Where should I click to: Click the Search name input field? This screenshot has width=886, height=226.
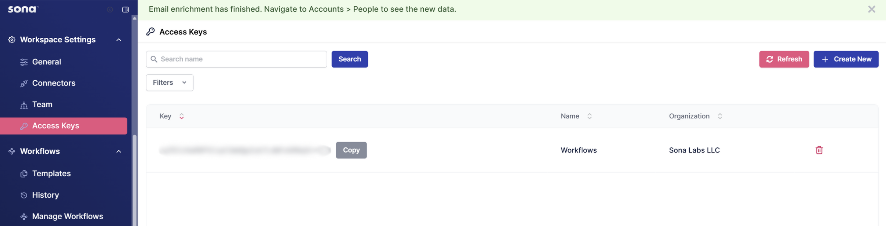pyautogui.click(x=236, y=59)
